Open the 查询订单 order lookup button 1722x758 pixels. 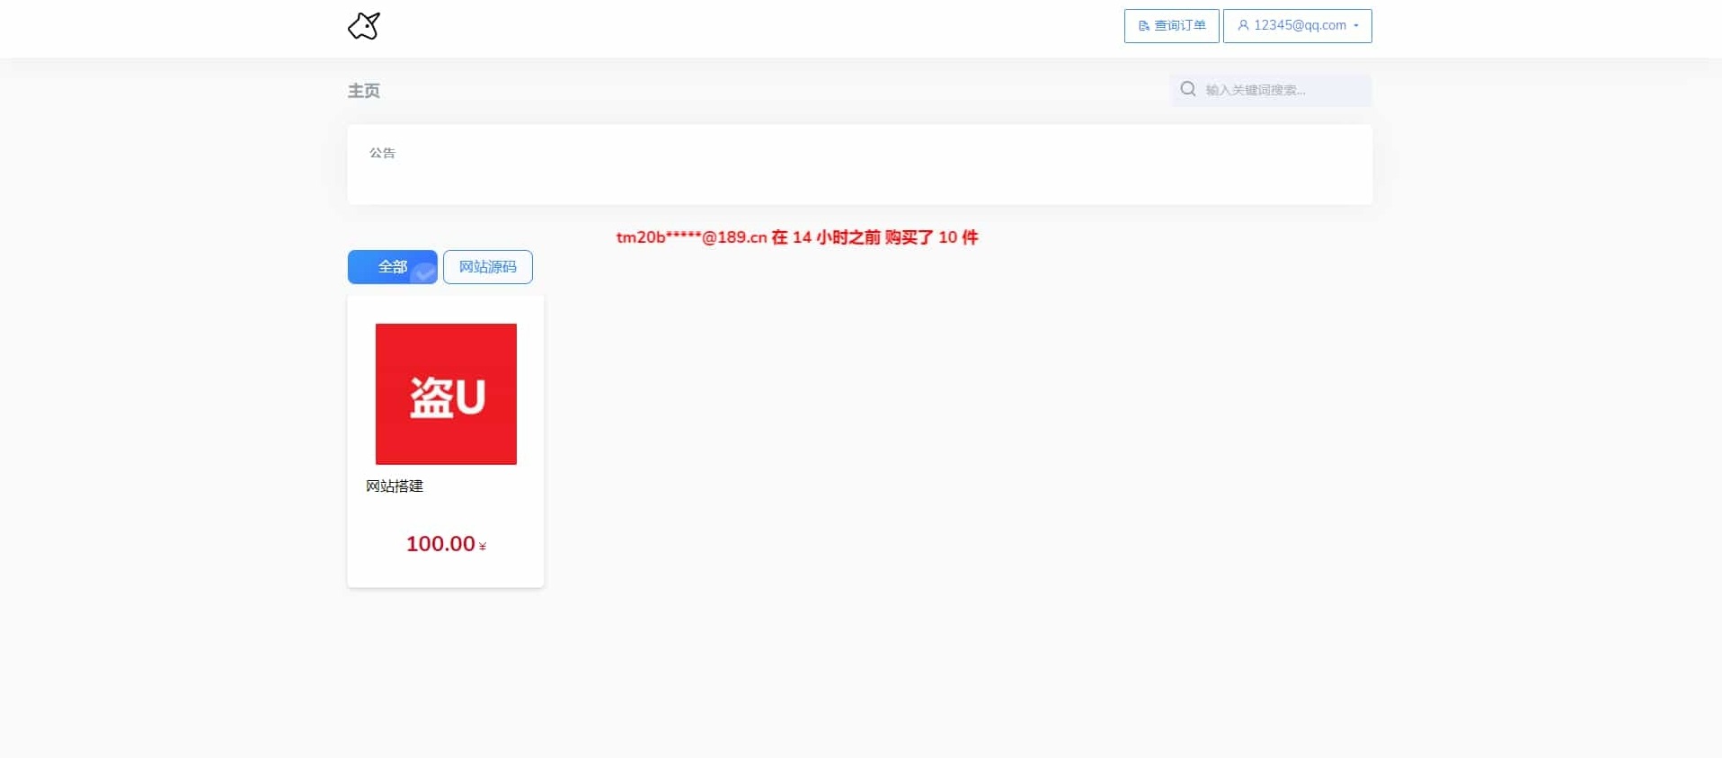pyautogui.click(x=1171, y=26)
